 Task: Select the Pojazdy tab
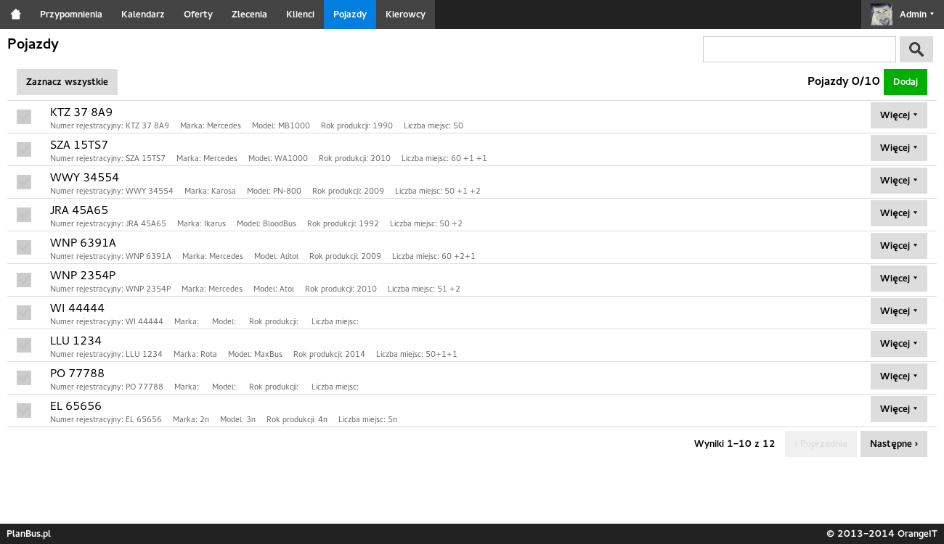350,15
